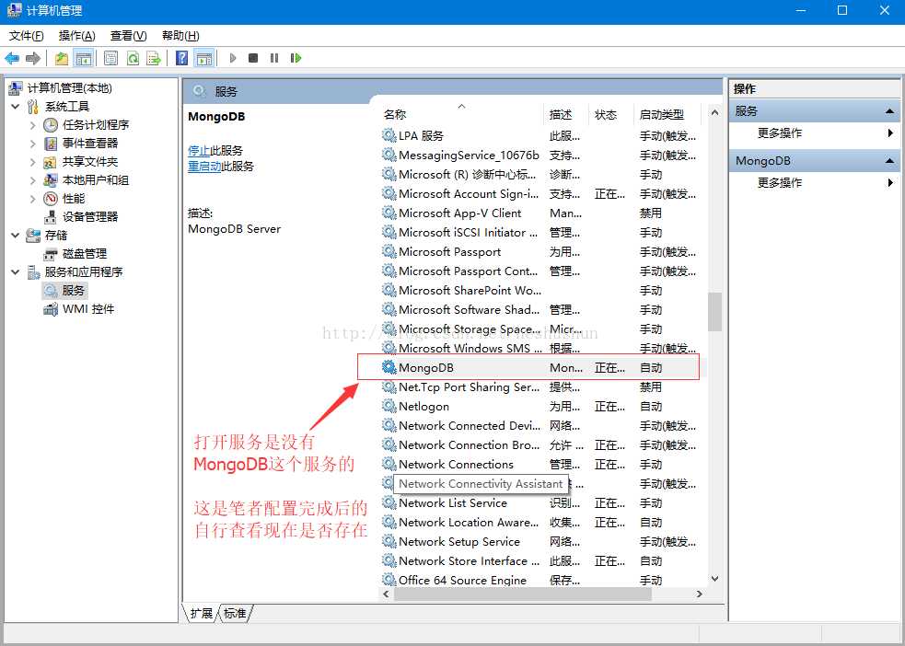Expand the 性能 node arrow
This screenshot has width=905, height=646.
pos(33,199)
